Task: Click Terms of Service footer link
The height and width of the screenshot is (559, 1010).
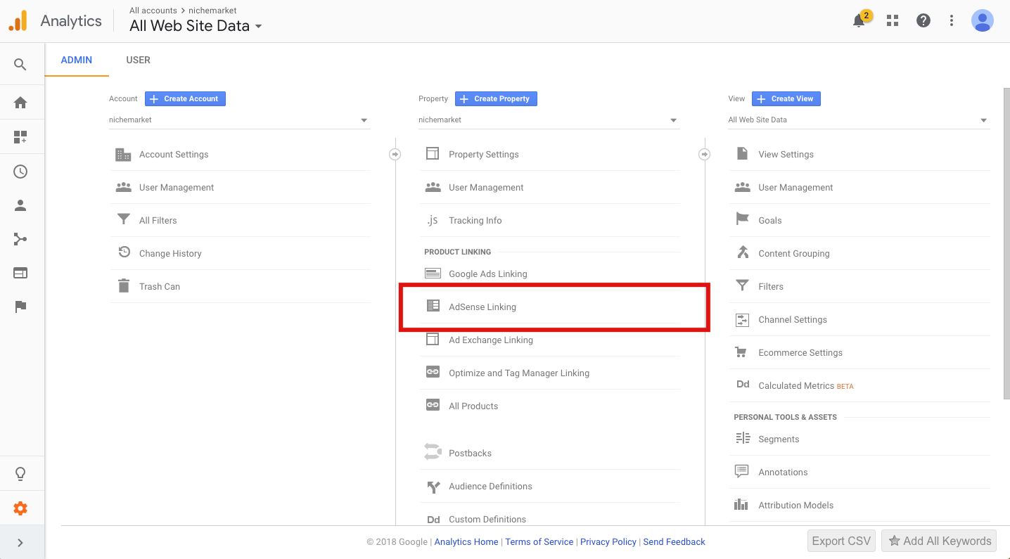Action: (539, 542)
